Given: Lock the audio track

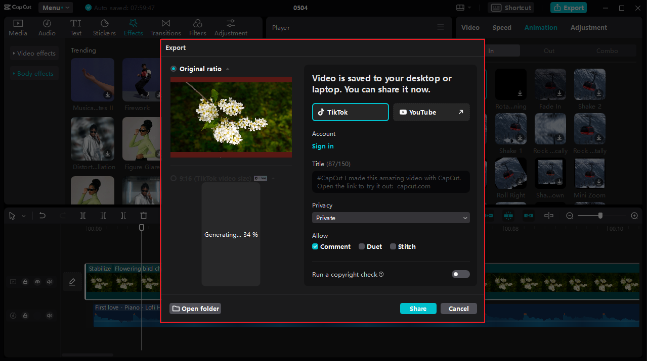Looking at the screenshot, I should pos(25,316).
